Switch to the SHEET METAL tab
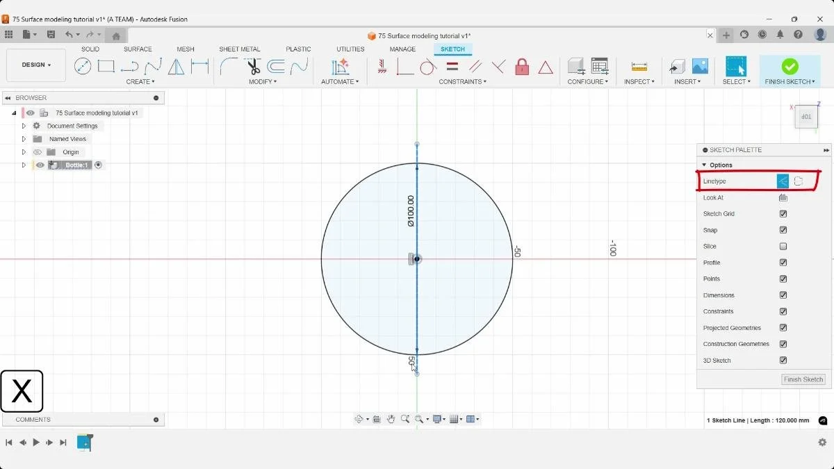Screen dimensions: 834x469 [240, 49]
